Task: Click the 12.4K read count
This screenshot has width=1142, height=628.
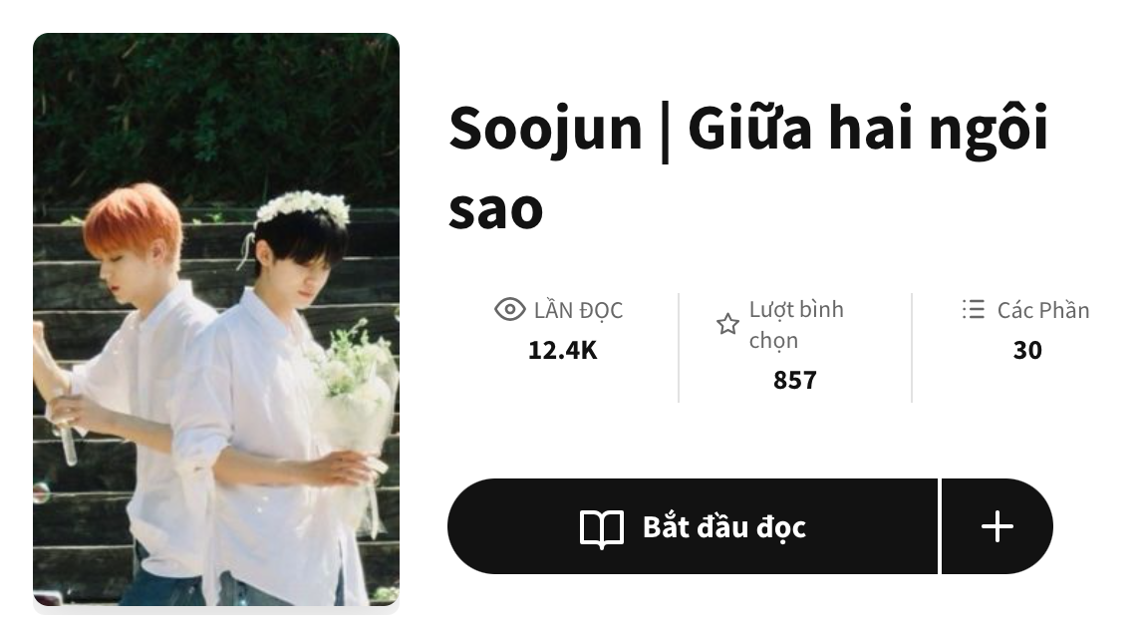Action: coord(563,350)
